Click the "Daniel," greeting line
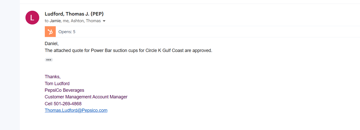Viewport: 360px width, 130px height. (51, 44)
